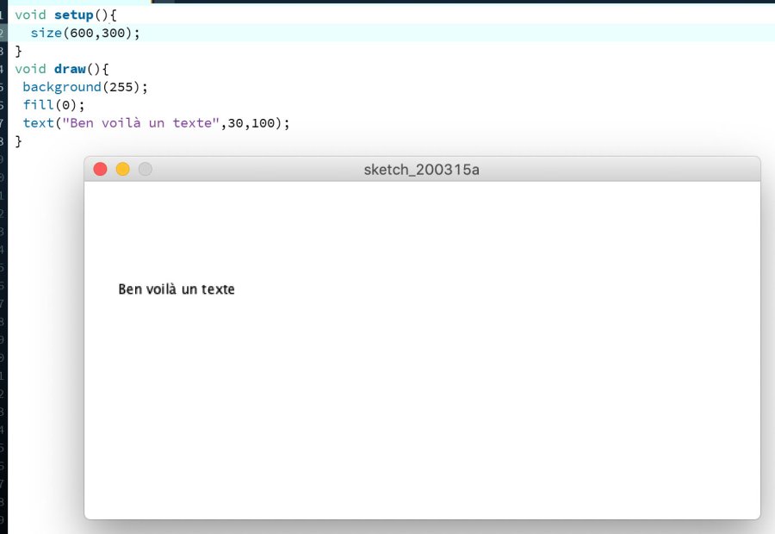Click the void keyword before draw

tap(30, 69)
